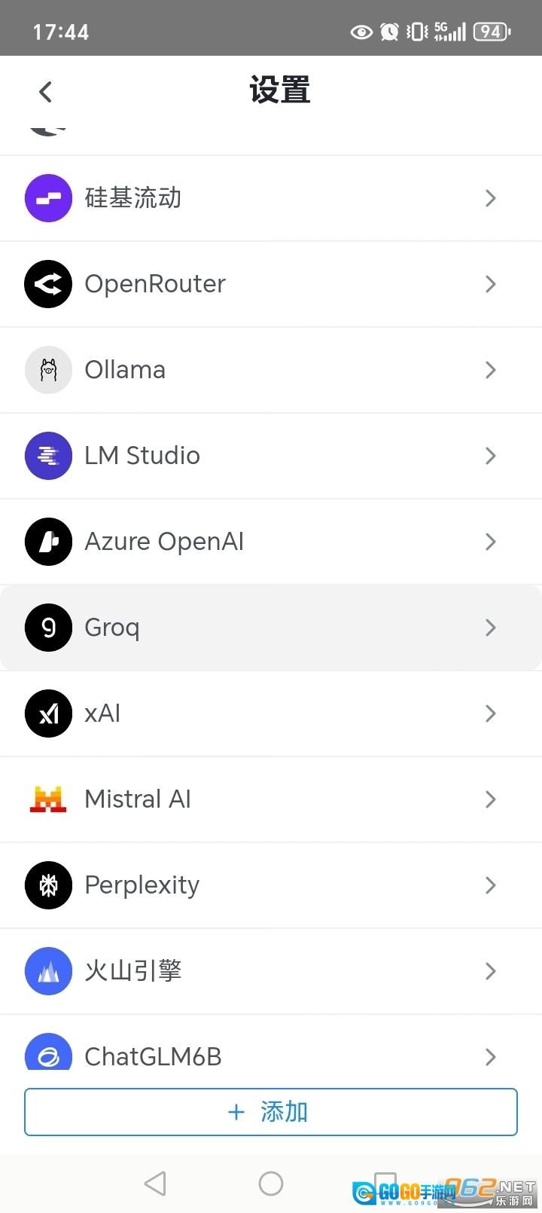Tap the xAI logo icon
This screenshot has width=542, height=1213.
(x=48, y=713)
